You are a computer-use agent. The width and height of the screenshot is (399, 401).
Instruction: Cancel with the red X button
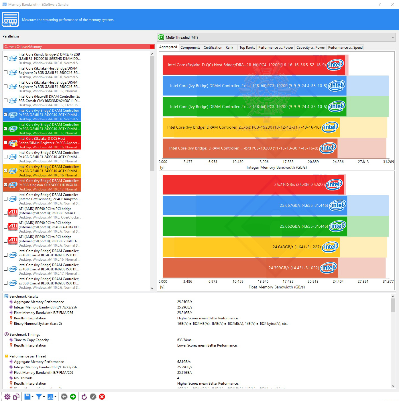102,397
